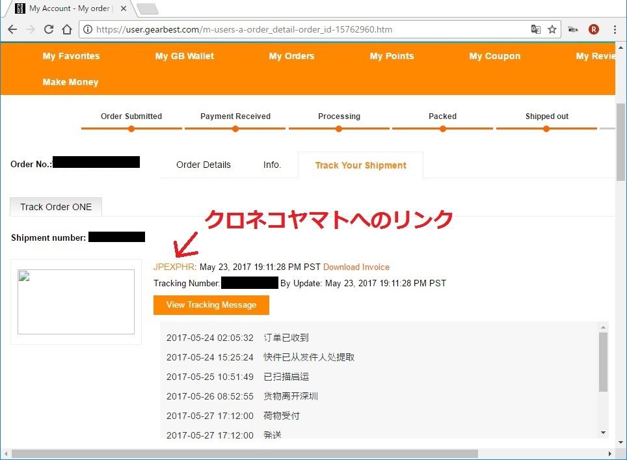Click the broken product image thumbnail
This screenshot has width=627, height=460.
click(x=76, y=302)
